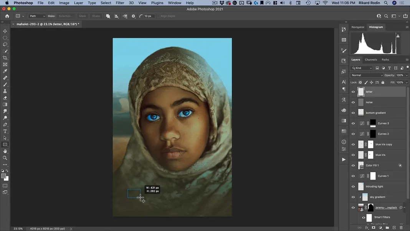Add a layer style with fx icon

367,228
